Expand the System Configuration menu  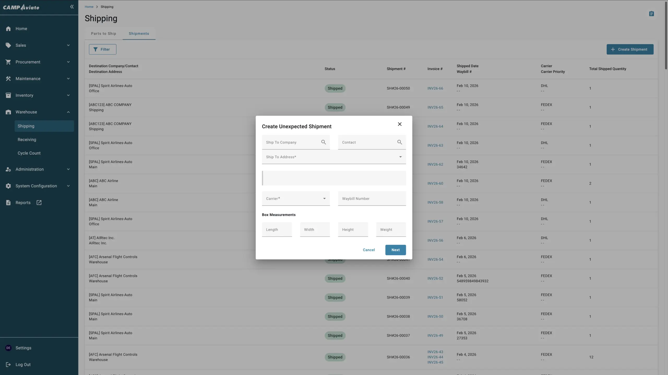pos(68,186)
